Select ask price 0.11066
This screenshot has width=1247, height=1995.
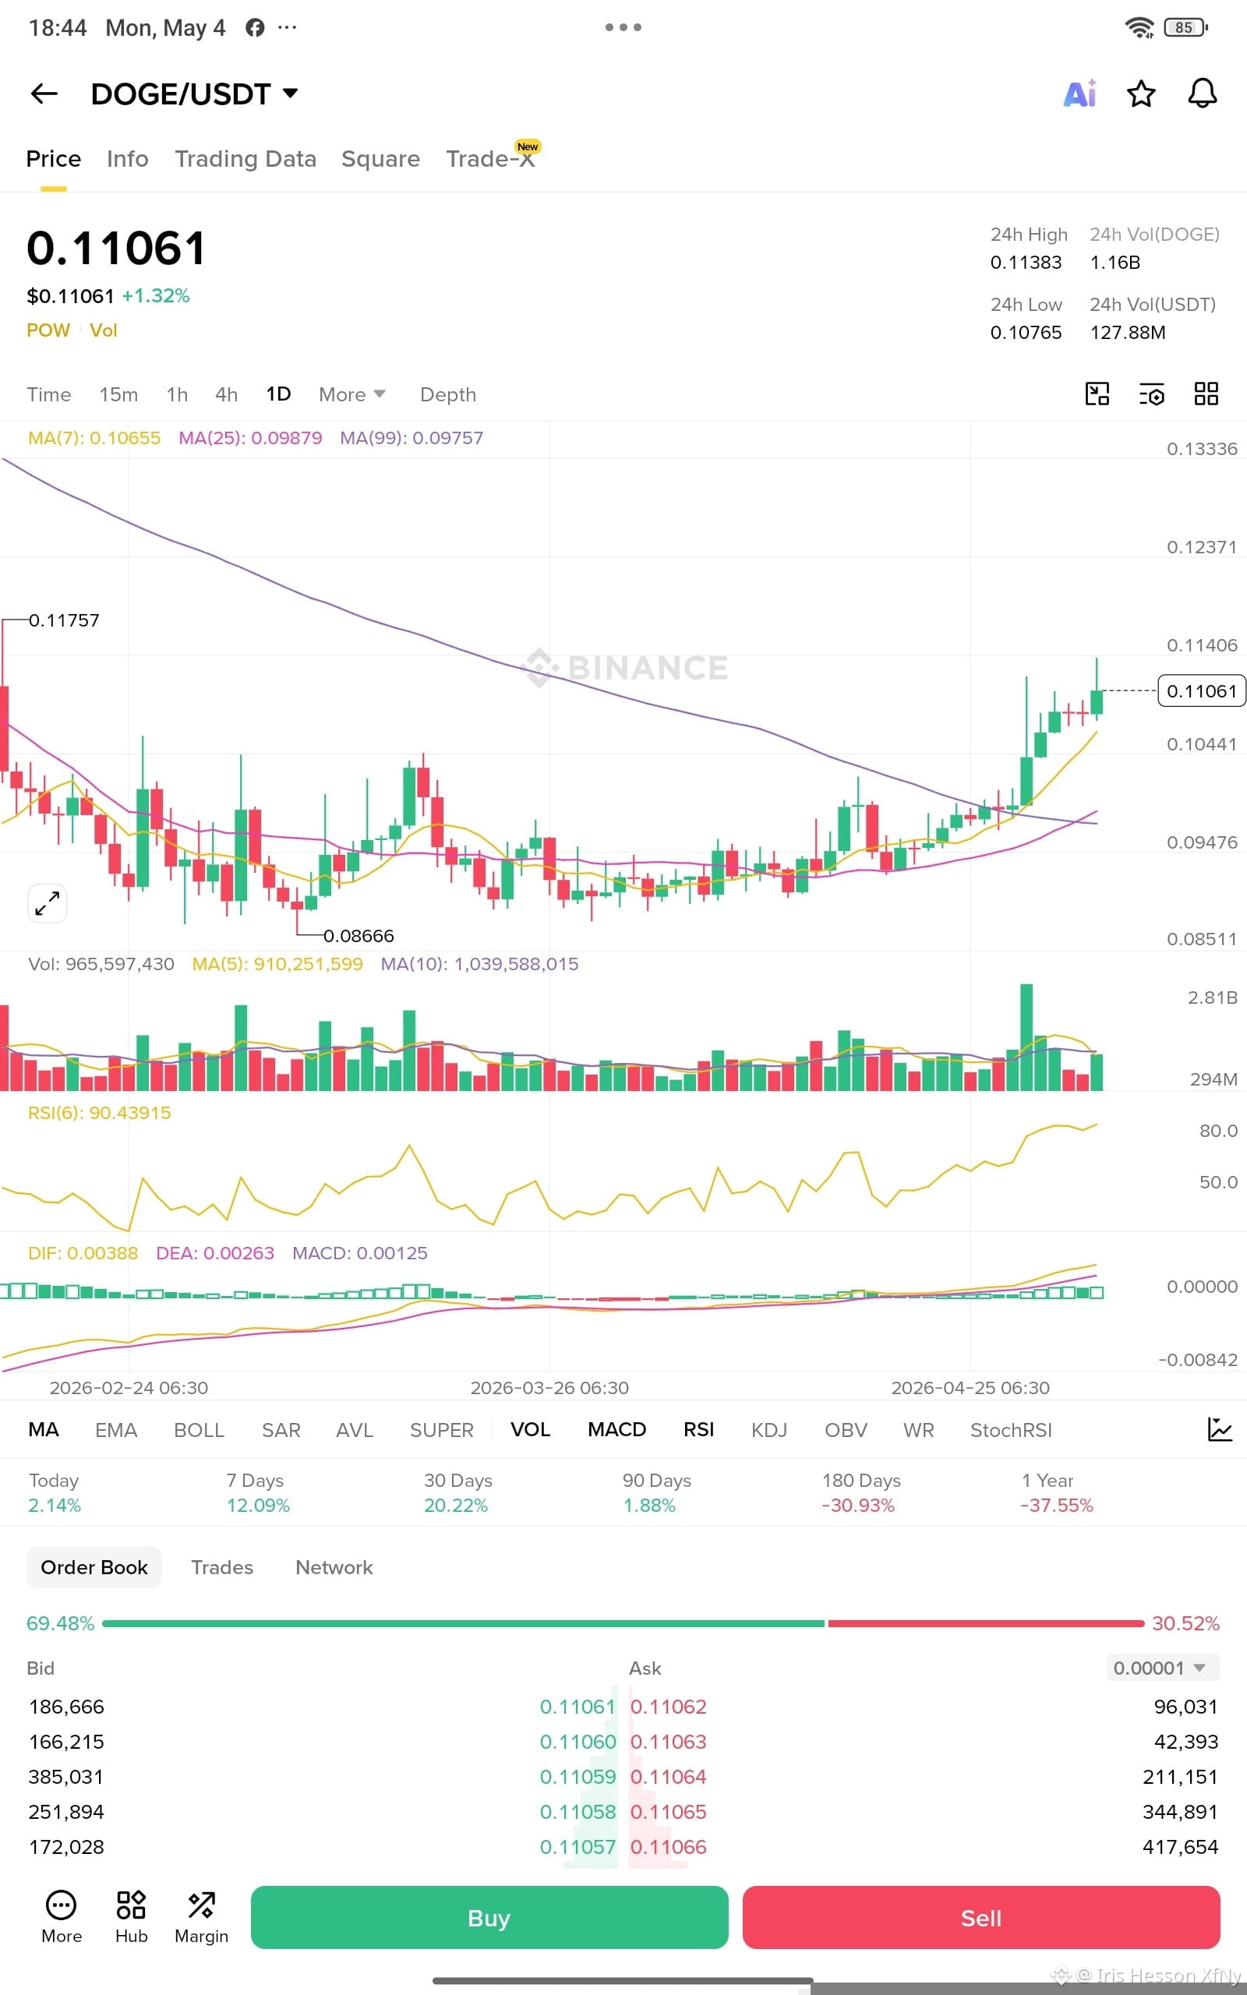point(668,1847)
